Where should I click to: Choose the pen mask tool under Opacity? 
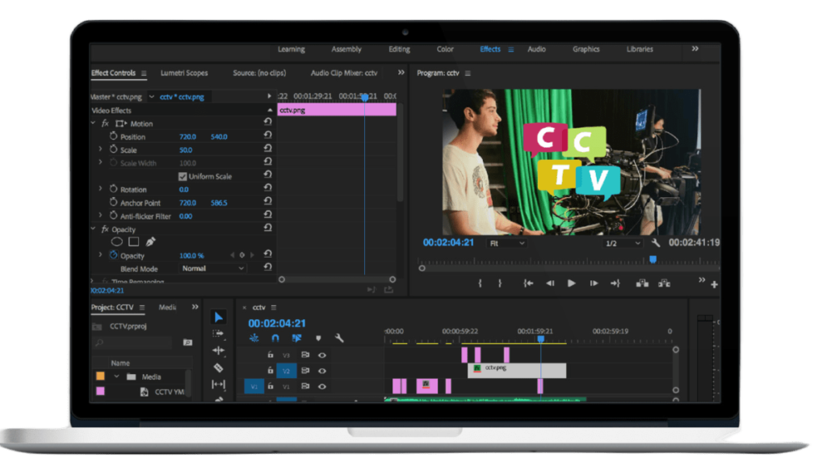(x=150, y=242)
